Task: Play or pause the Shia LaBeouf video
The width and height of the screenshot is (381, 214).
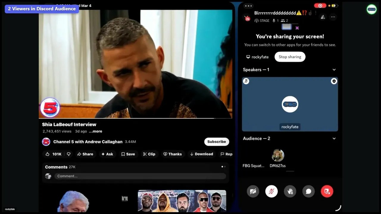Action: [x=135, y=64]
